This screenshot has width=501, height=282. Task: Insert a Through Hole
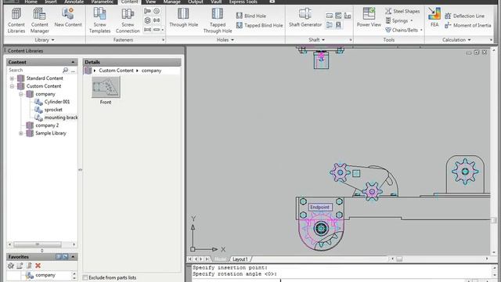[x=183, y=18]
